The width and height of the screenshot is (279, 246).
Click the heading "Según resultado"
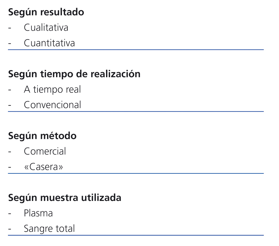tap(46, 12)
